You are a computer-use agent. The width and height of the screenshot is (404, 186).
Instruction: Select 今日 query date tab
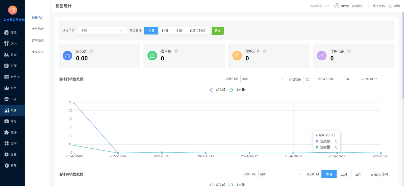click(x=151, y=31)
